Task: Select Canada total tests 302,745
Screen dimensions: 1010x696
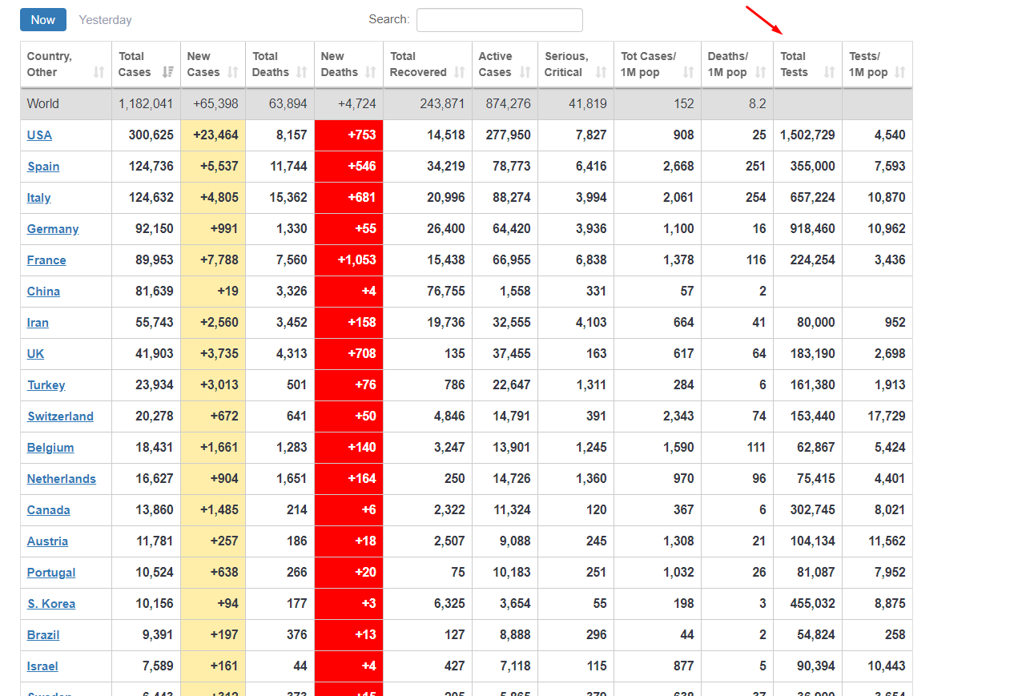Action: click(x=811, y=509)
